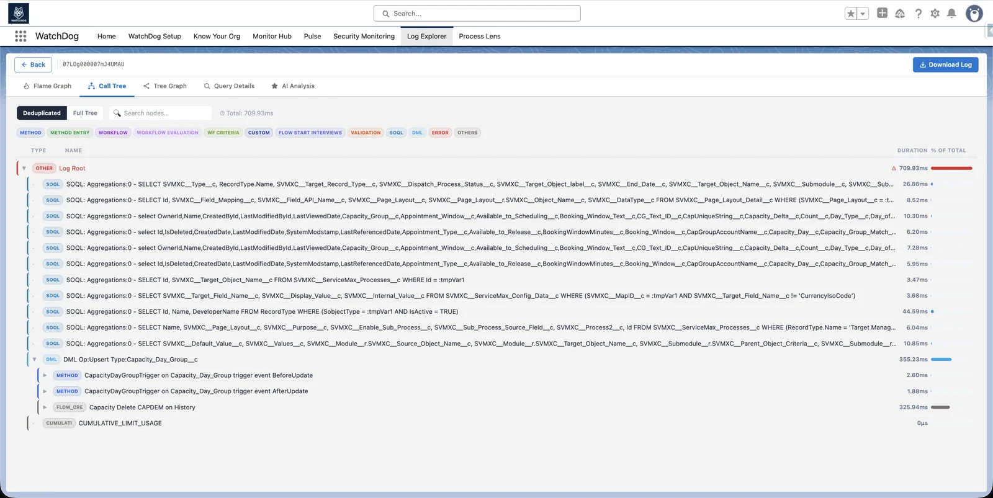Toggle the WF CRITERIA filter chip

223,133
